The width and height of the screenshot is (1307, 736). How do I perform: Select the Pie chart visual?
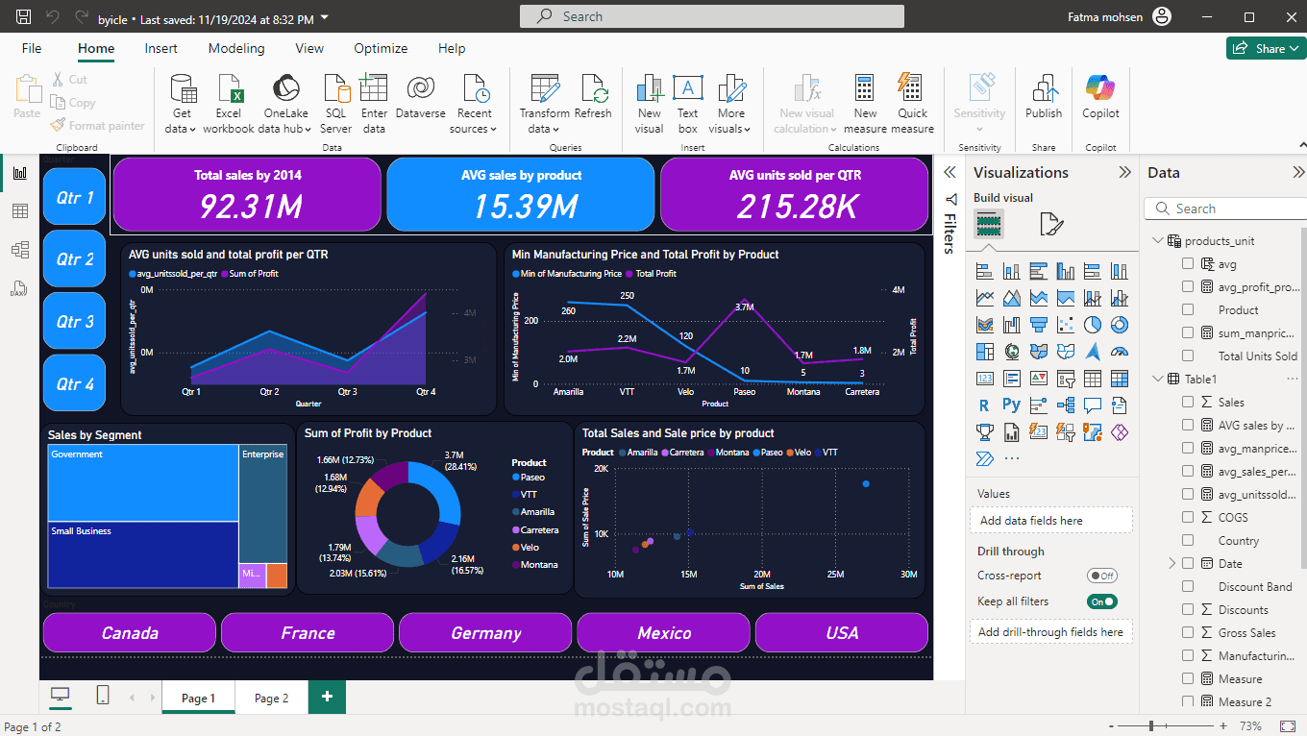[x=1092, y=325]
